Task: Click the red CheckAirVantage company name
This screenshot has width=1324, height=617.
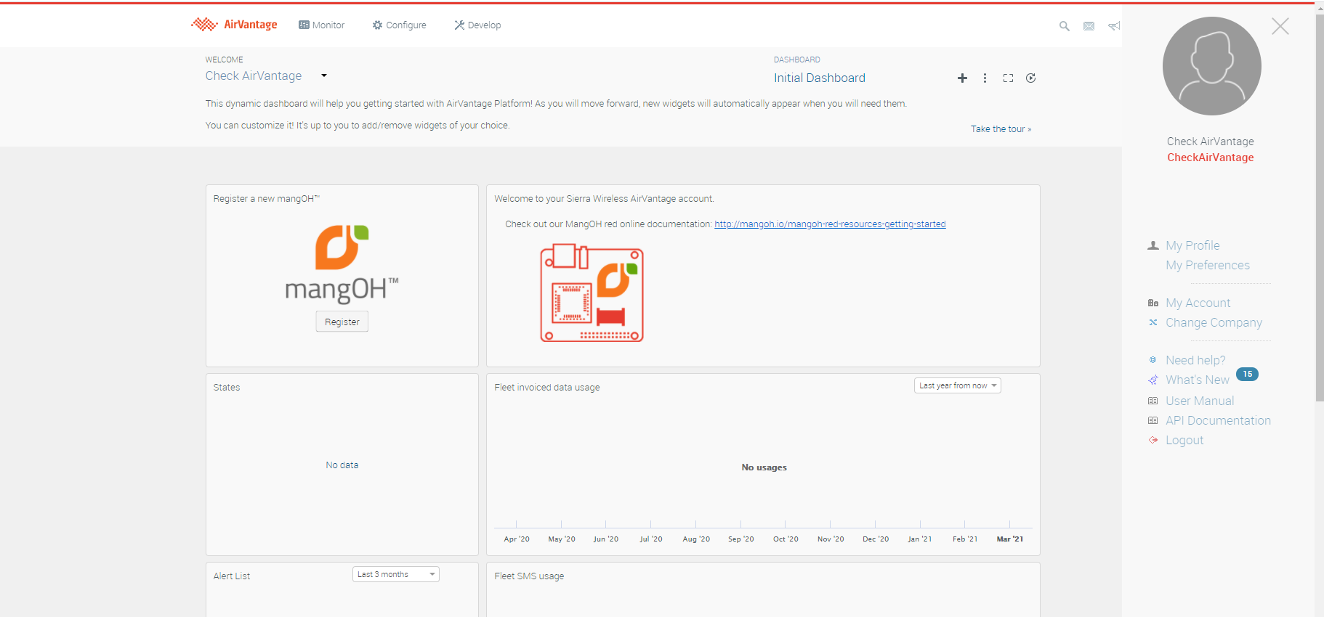Action: click(x=1211, y=158)
